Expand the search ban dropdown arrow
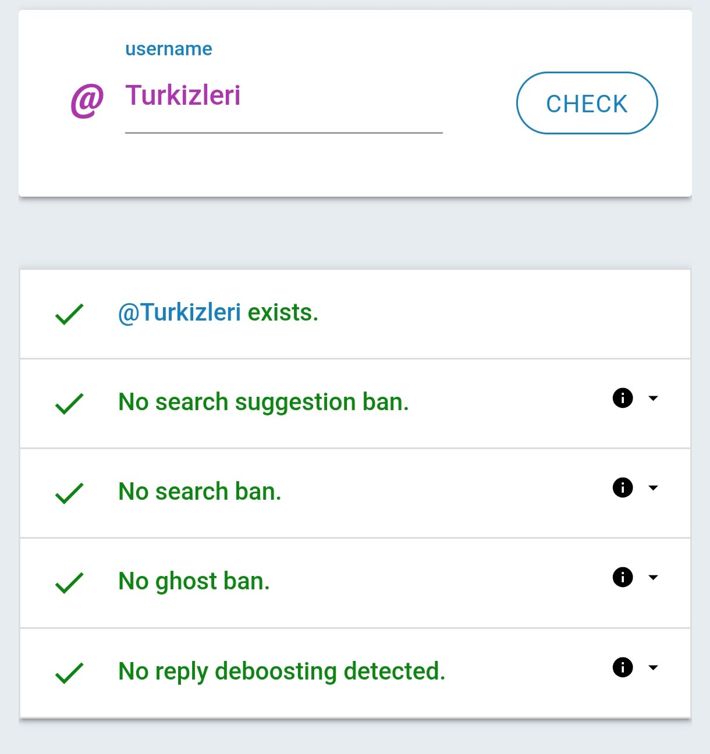 point(653,488)
